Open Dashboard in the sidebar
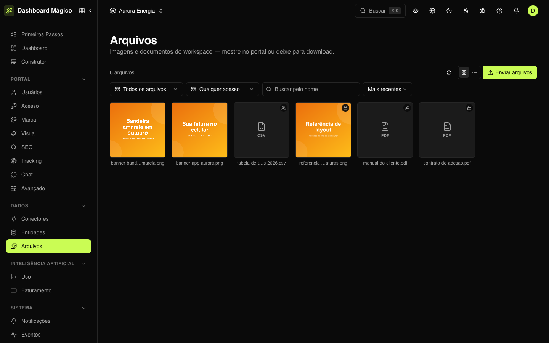 click(x=49, y=48)
